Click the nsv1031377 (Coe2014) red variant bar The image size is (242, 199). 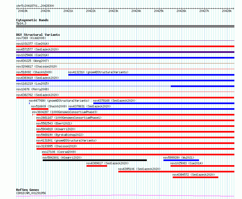pyautogui.click(x=125, y=46)
